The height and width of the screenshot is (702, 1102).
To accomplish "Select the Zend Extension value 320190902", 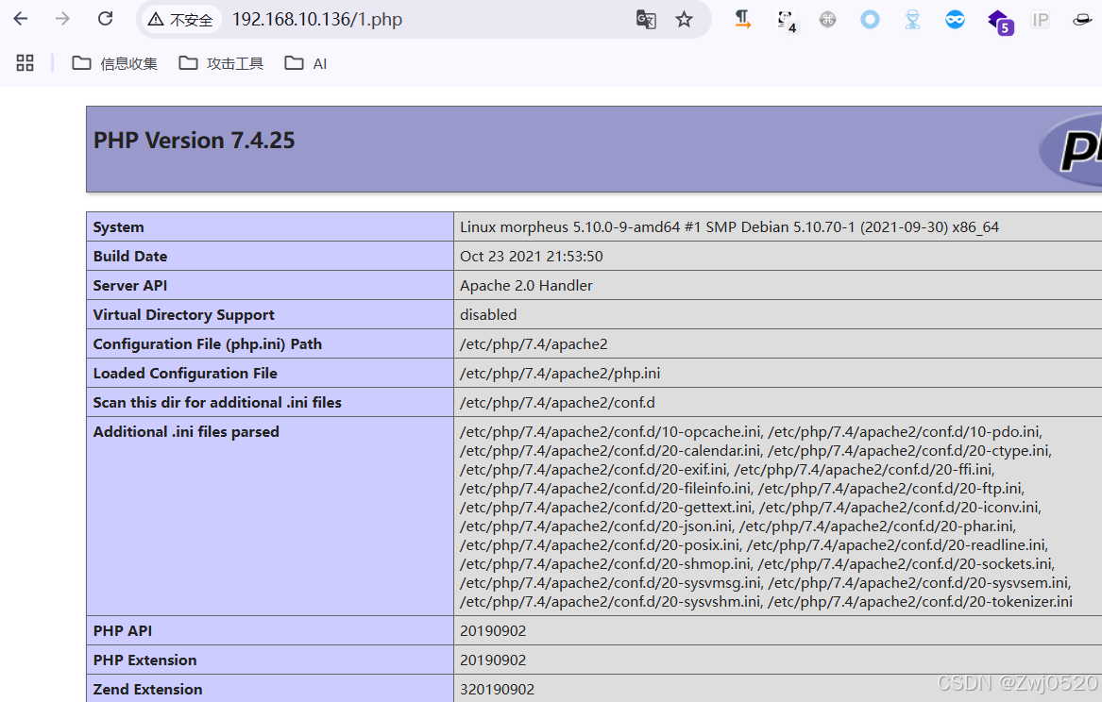I will (x=497, y=690).
